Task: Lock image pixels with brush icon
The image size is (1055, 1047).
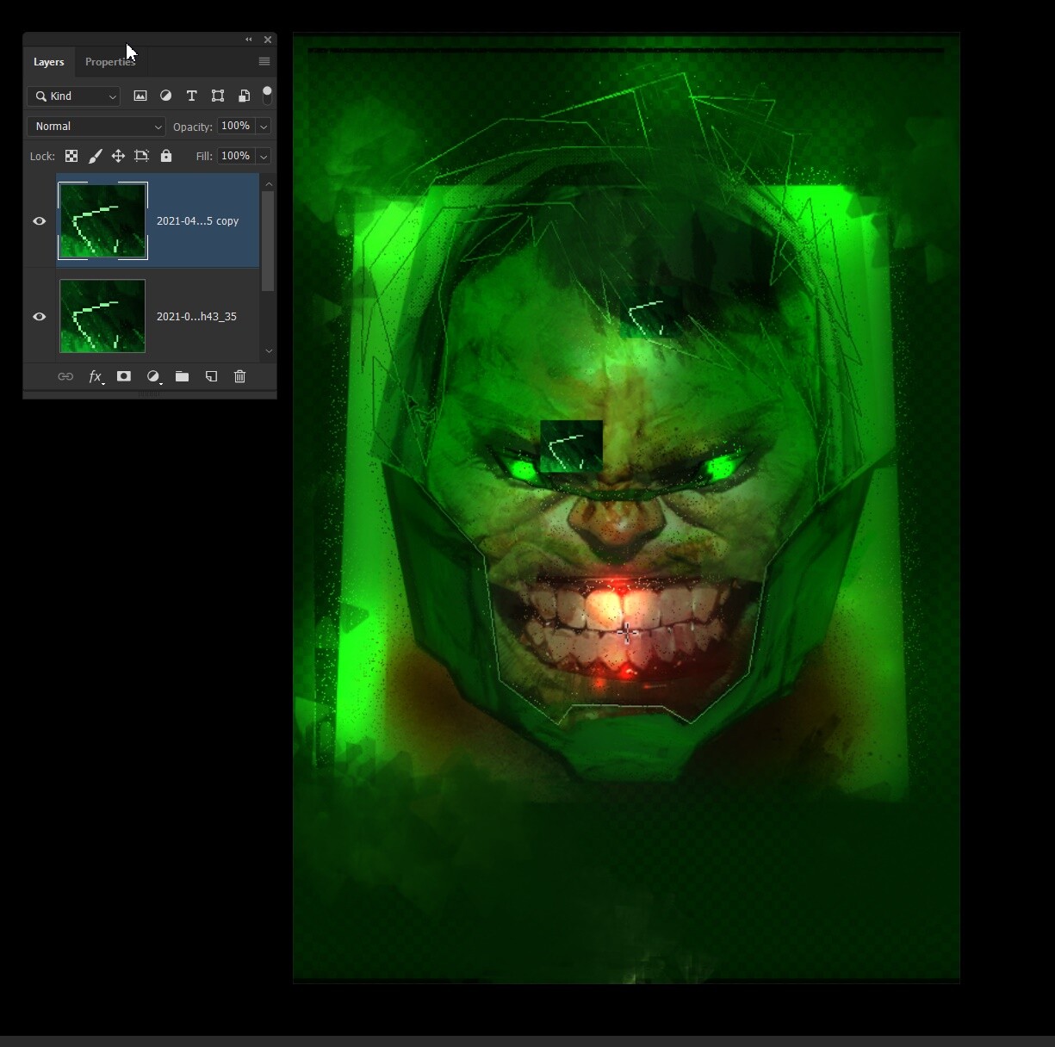Action: tap(96, 156)
